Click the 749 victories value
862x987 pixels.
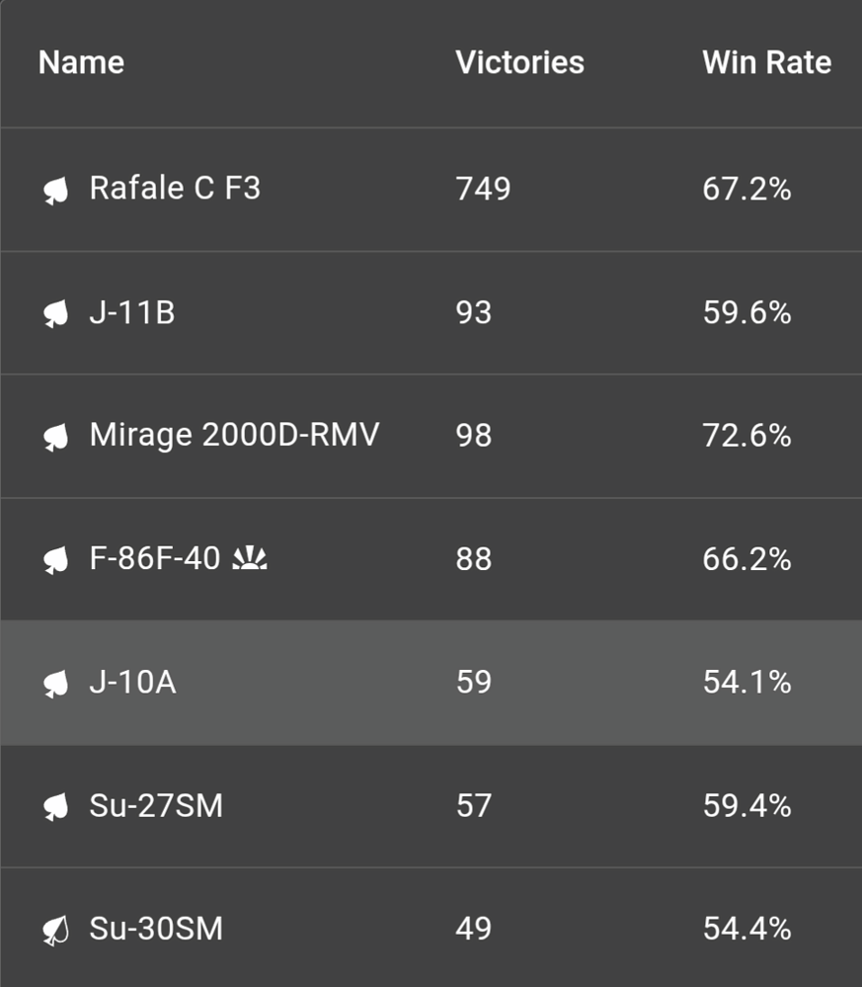[483, 188]
